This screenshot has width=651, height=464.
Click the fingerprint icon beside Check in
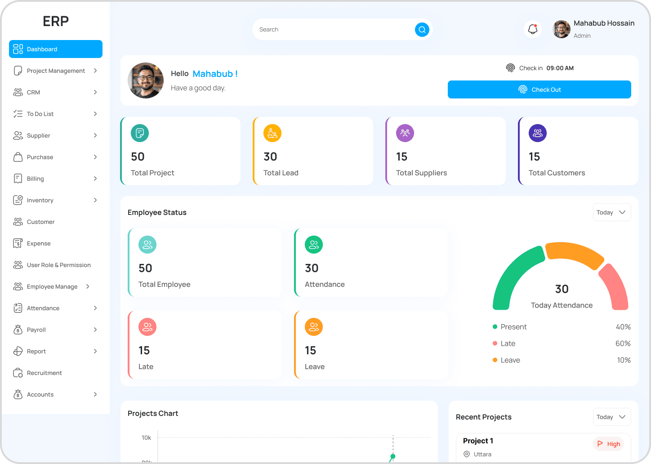[510, 68]
